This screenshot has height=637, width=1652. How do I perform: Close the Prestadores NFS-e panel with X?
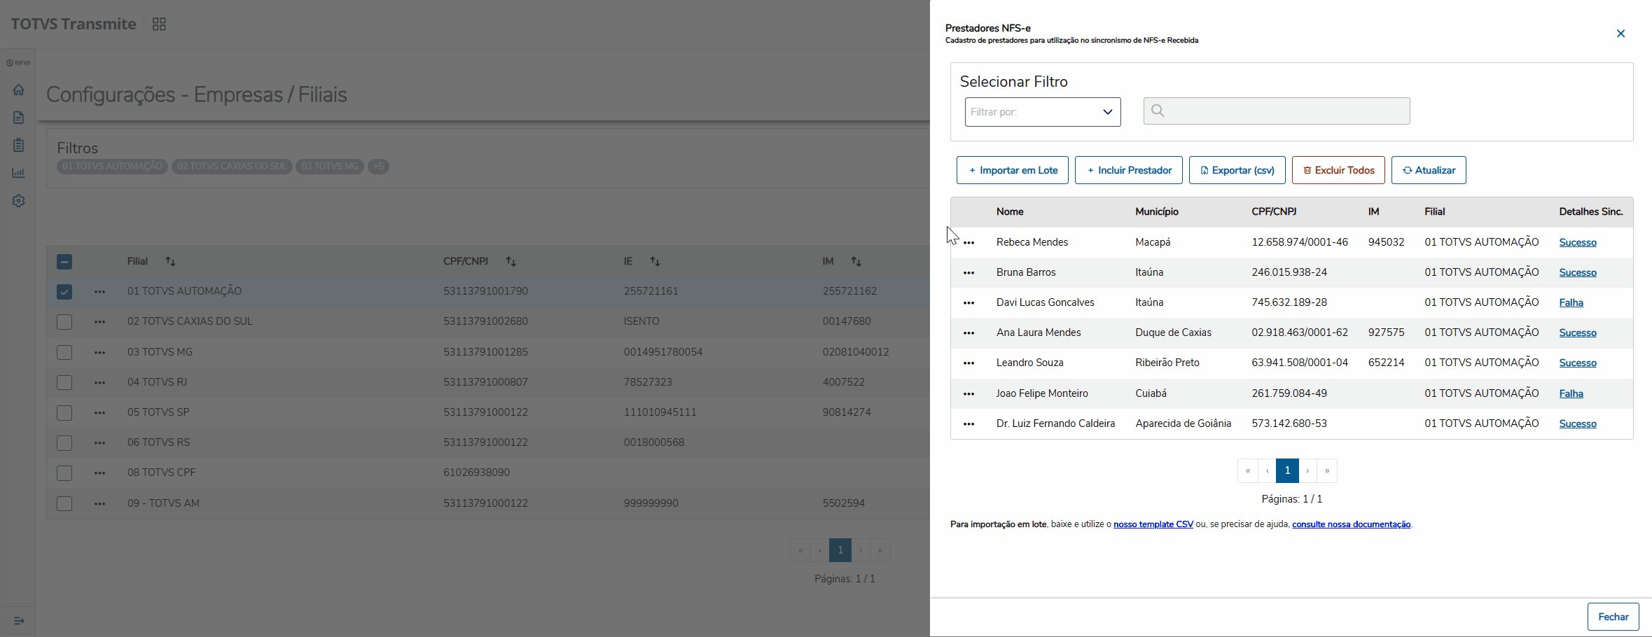coord(1620,34)
